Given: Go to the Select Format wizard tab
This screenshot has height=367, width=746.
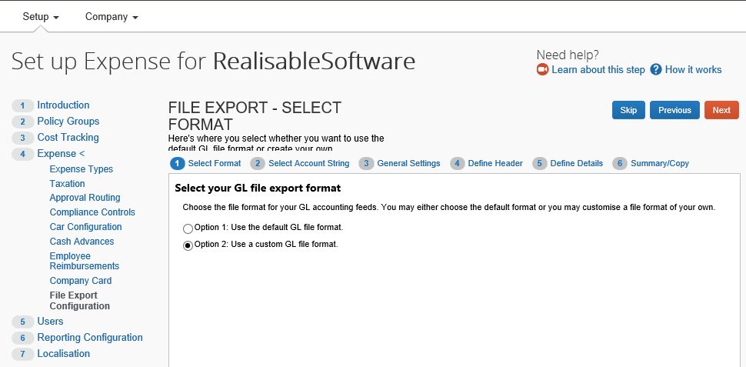Looking at the screenshot, I should pyautogui.click(x=214, y=163).
